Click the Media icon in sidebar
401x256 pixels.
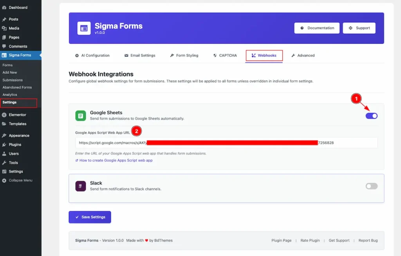click(4, 29)
